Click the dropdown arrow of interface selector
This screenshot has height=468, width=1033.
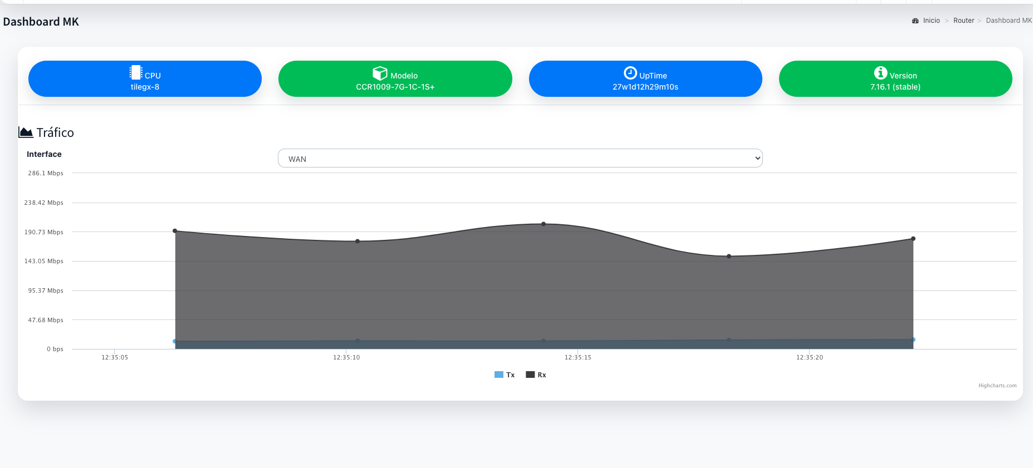click(x=757, y=159)
